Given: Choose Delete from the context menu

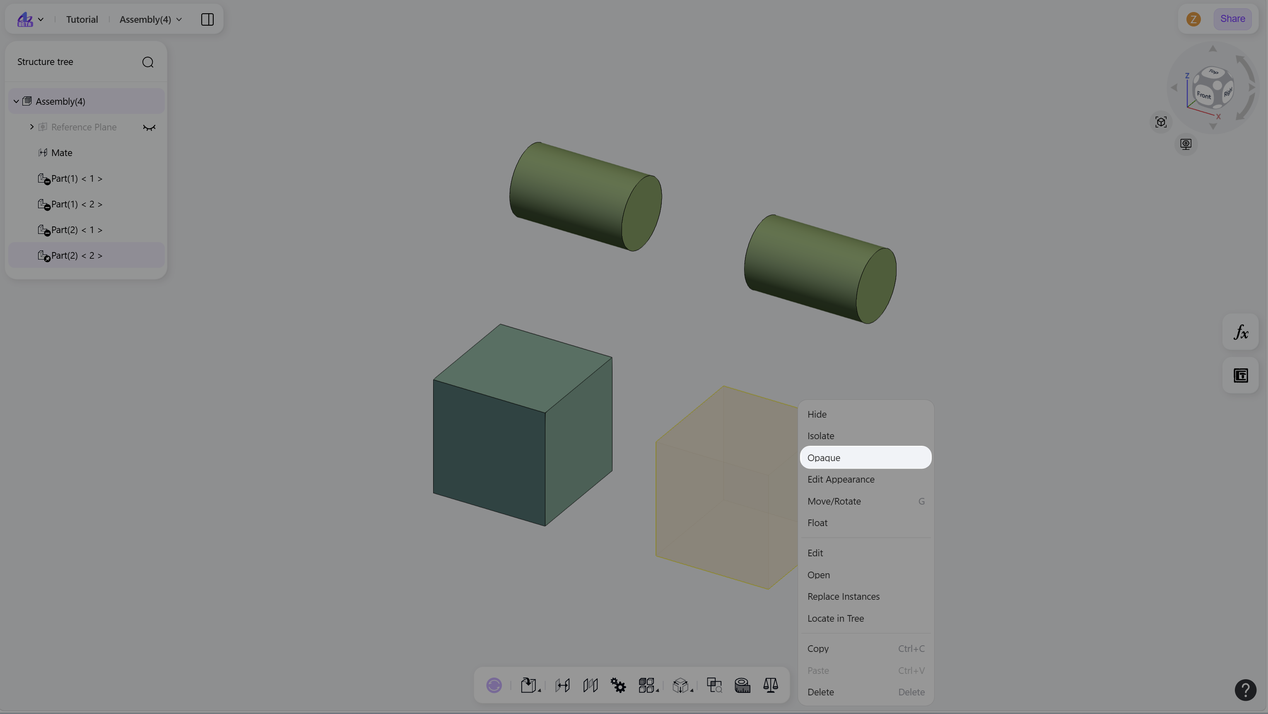Looking at the screenshot, I should click(x=865, y=692).
